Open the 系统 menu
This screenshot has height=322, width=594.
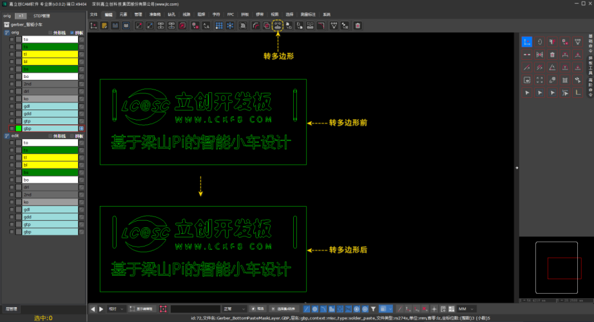327,14
